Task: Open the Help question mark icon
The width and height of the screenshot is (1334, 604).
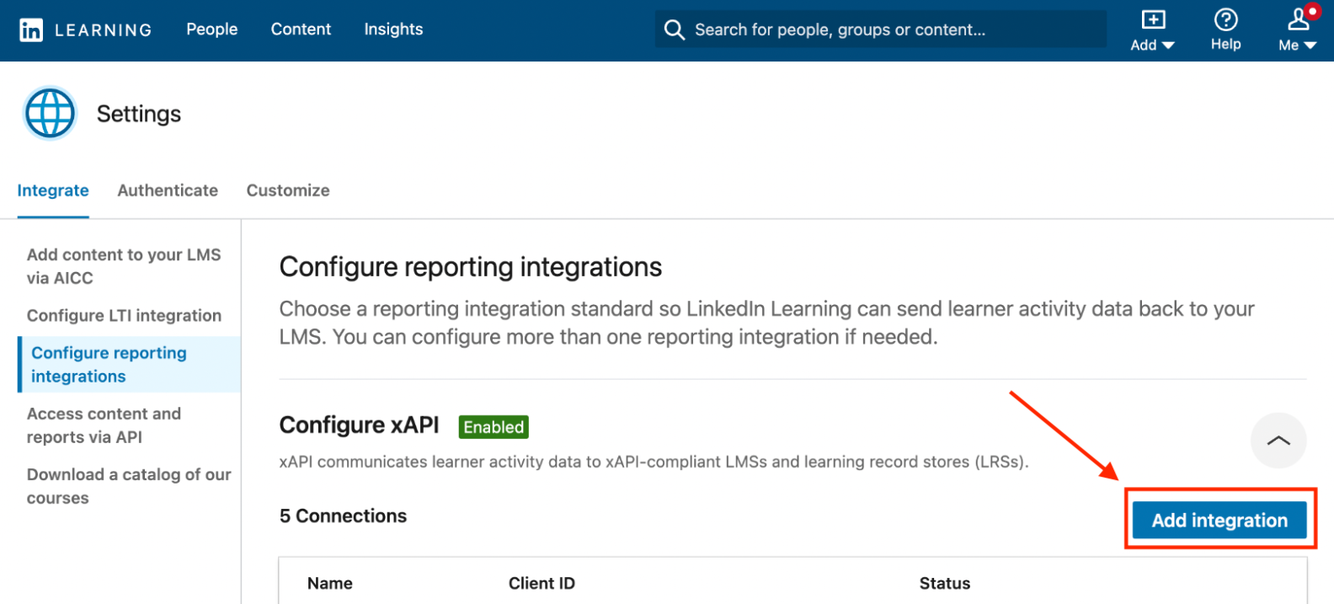Action: (1225, 19)
